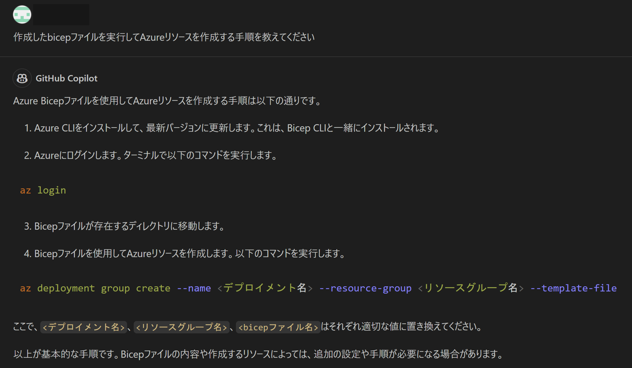
Task: Select the az login code block
Action: tap(43, 190)
